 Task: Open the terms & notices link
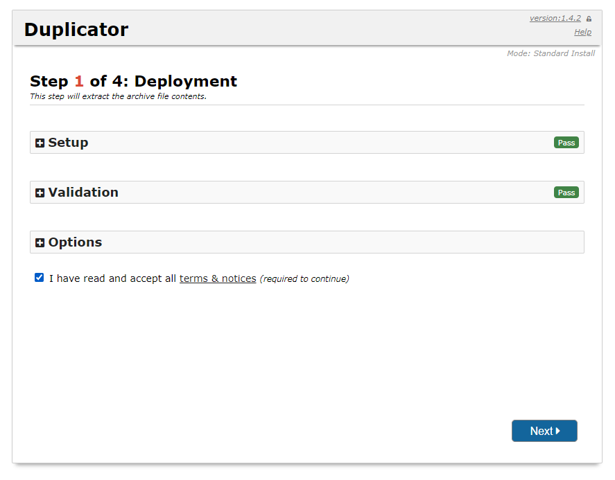pyautogui.click(x=218, y=278)
